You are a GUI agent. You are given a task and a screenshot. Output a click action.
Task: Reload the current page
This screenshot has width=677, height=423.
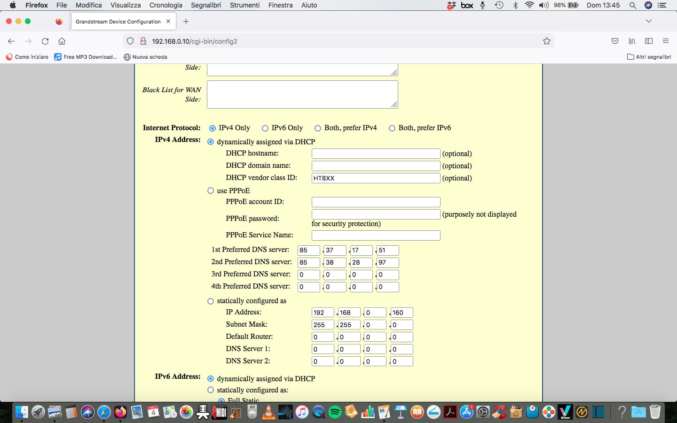(x=45, y=41)
